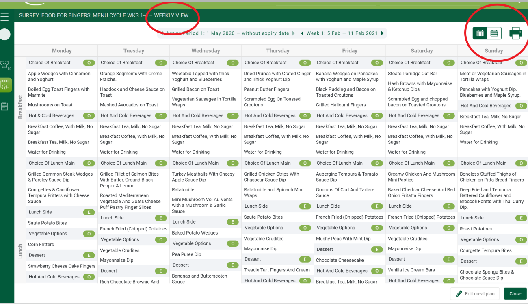
Task: Click Monday Dessert E badge
Action: tap(89, 255)
